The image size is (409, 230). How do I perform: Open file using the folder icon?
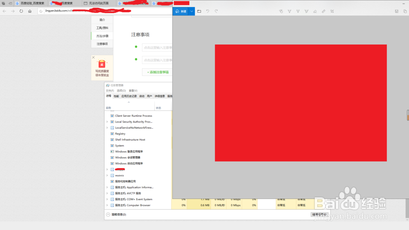pyautogui.click(x=199, y=11)
